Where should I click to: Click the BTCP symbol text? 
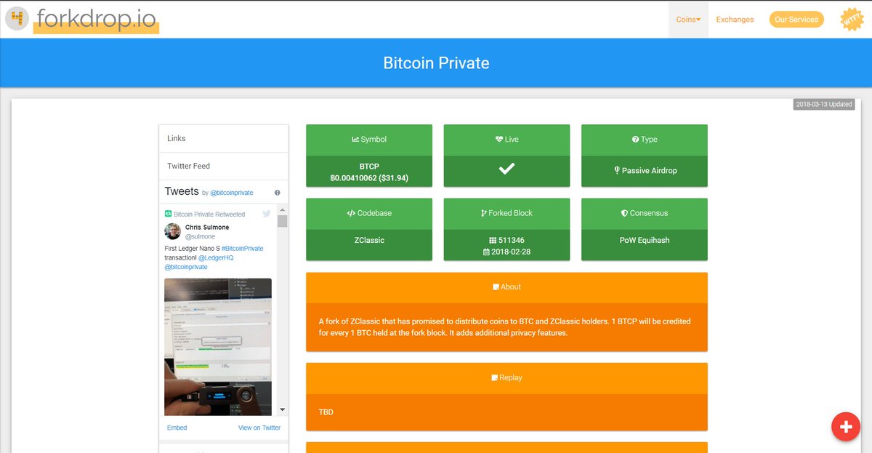click(369, 167)
